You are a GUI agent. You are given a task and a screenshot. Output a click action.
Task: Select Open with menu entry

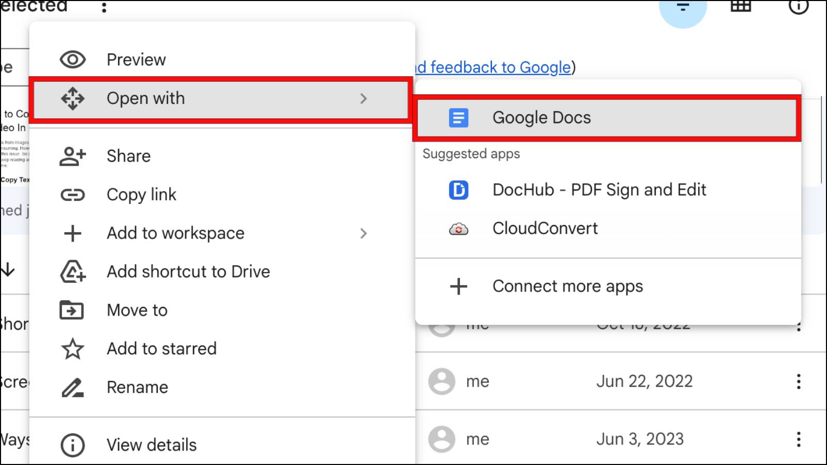(222, 98)
